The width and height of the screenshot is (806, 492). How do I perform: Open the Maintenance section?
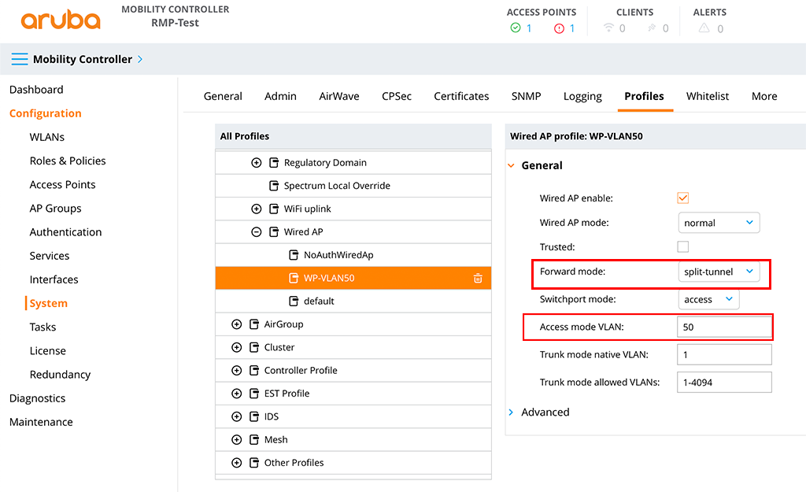click(40, 422)
